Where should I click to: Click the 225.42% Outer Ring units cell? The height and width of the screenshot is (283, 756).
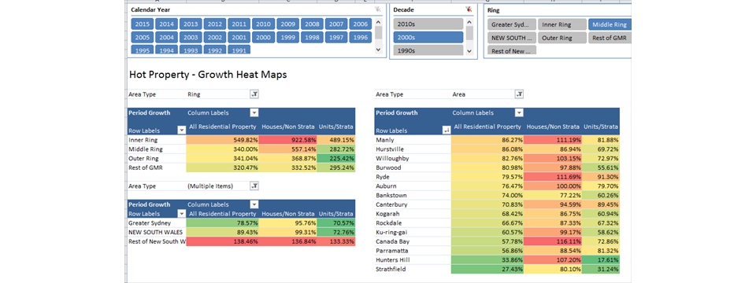click(x=336, y=158)
